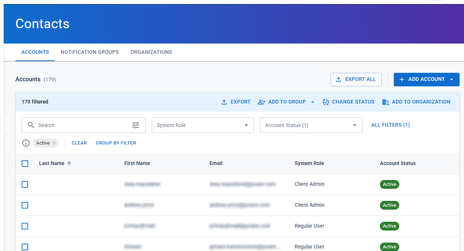Check the second account row's checkbox

(25, 205)
